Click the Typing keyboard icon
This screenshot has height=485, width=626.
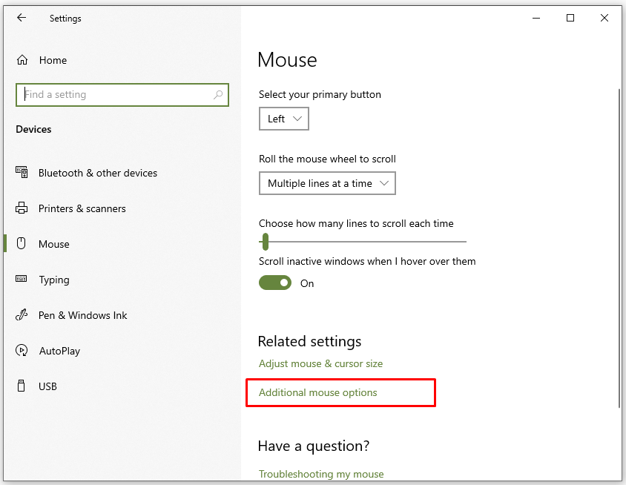coord(22,280)
